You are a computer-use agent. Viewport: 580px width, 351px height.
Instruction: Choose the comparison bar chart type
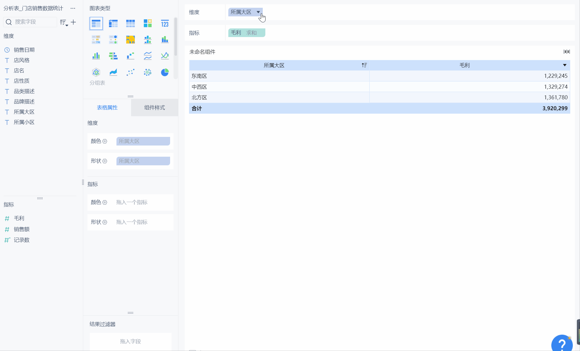[x=113, y=56]
